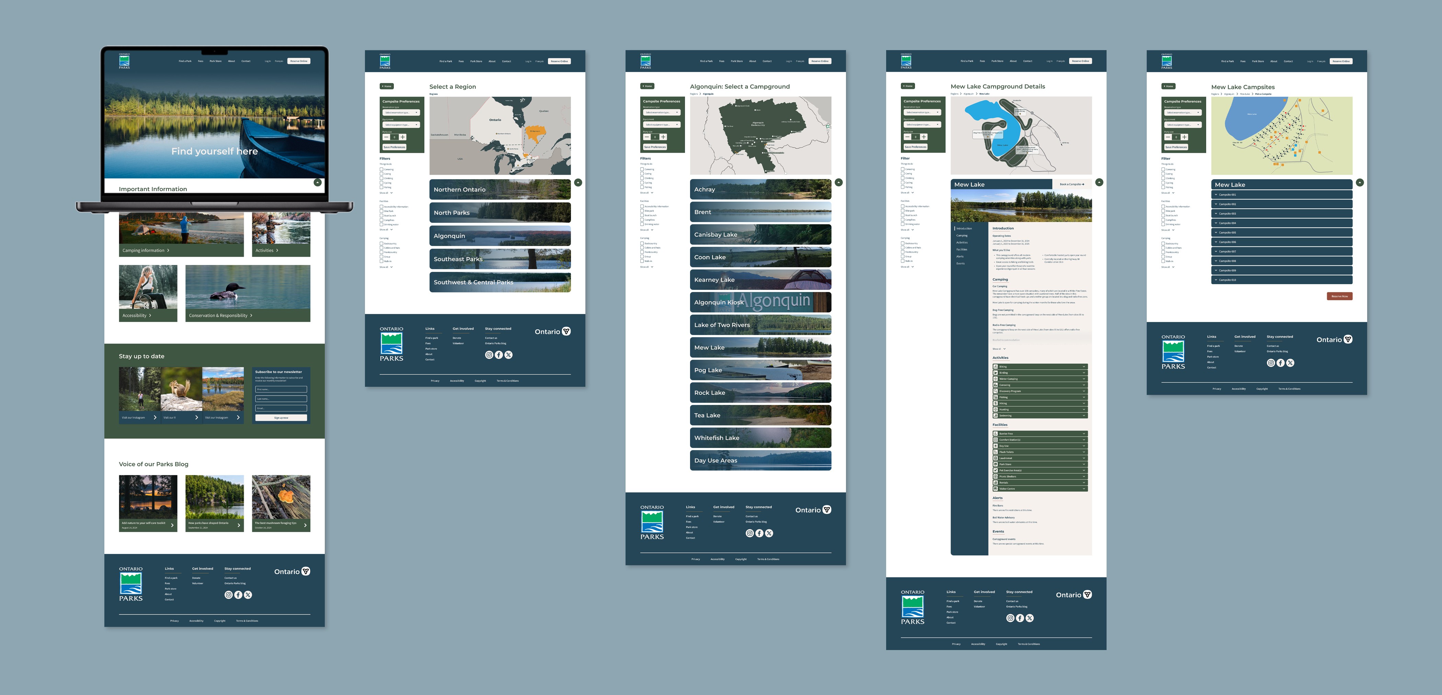Image resolution: width=1442 pixels, height=695 pixels.
Task: Select the Hiking activity icon
Action: [995, 404]
